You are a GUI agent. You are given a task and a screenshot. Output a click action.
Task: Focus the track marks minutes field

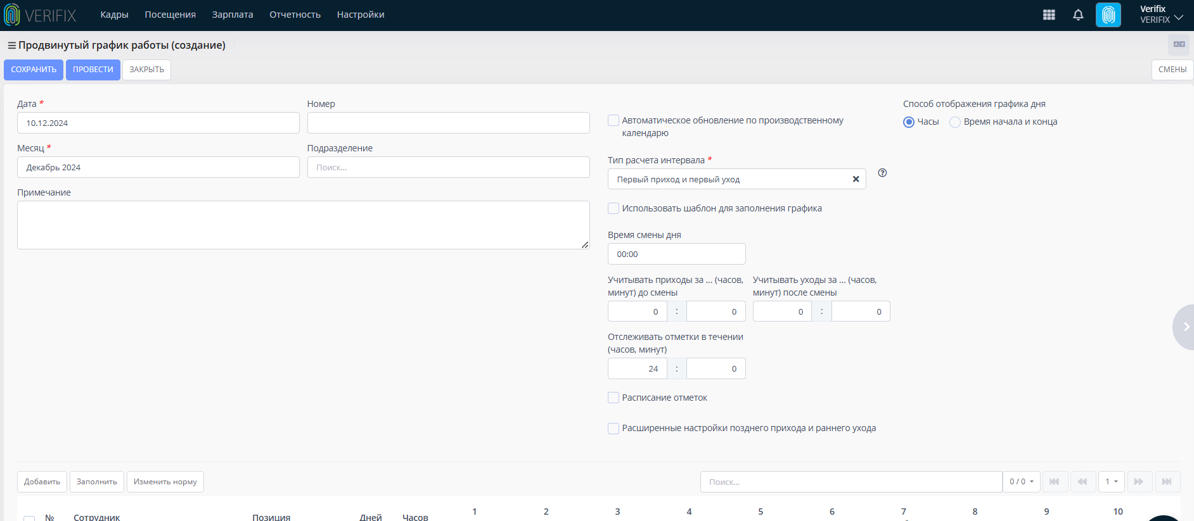(x=716, y=368)
